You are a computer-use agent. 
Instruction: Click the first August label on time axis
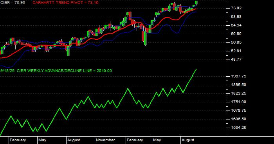point(74,140)
